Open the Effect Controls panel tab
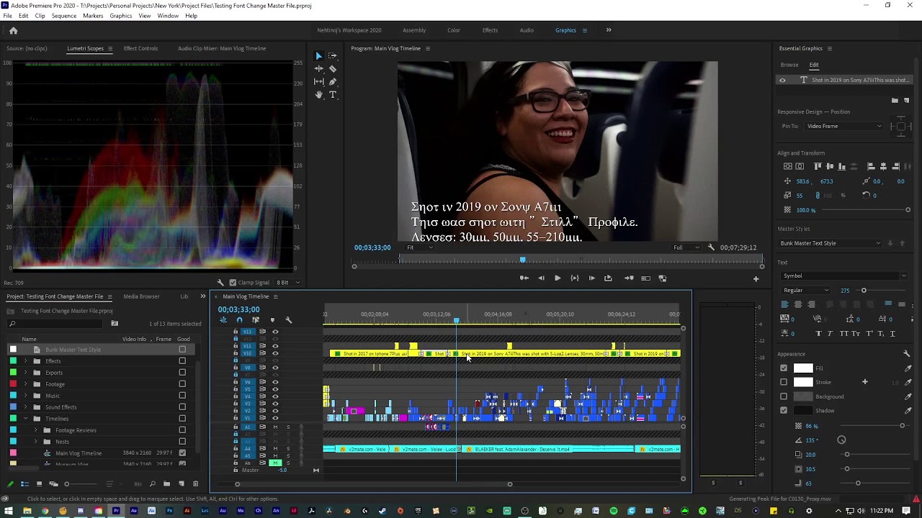This screenshot has height=518, width=922. pos(140,48)
